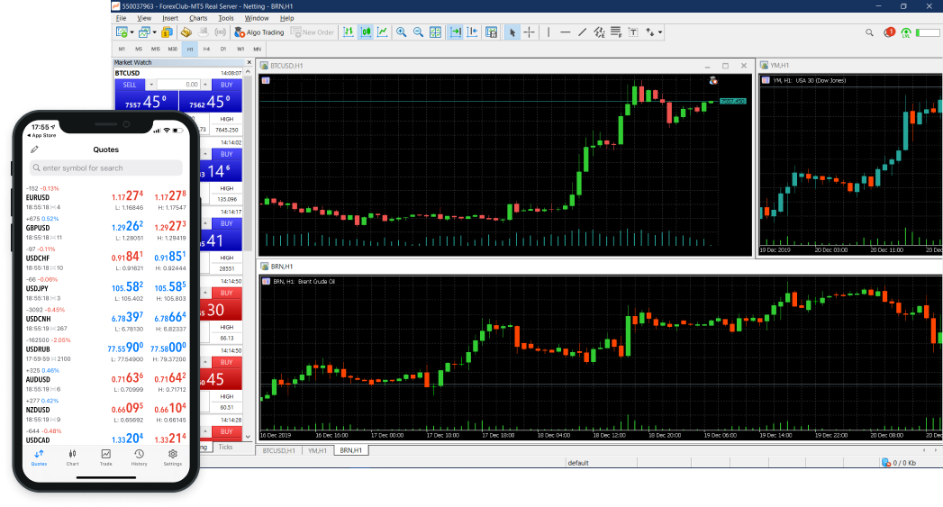Switch chart to Bar Chart mode
Screen dimensions: 943x507
349,32
